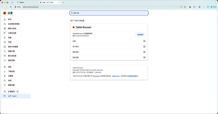Click the Tabbit chip in the address bar
The image size is (218, 114).
[x=18, y=7]
